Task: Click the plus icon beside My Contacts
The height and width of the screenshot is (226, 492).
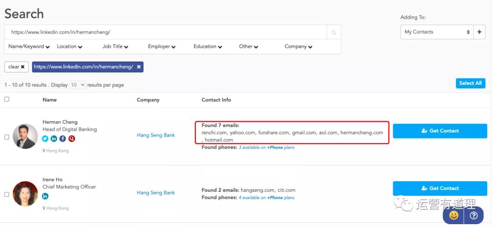Action: click(479, 32)
